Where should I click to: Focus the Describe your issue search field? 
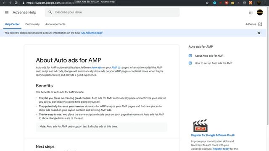click(x=112, y=12)
